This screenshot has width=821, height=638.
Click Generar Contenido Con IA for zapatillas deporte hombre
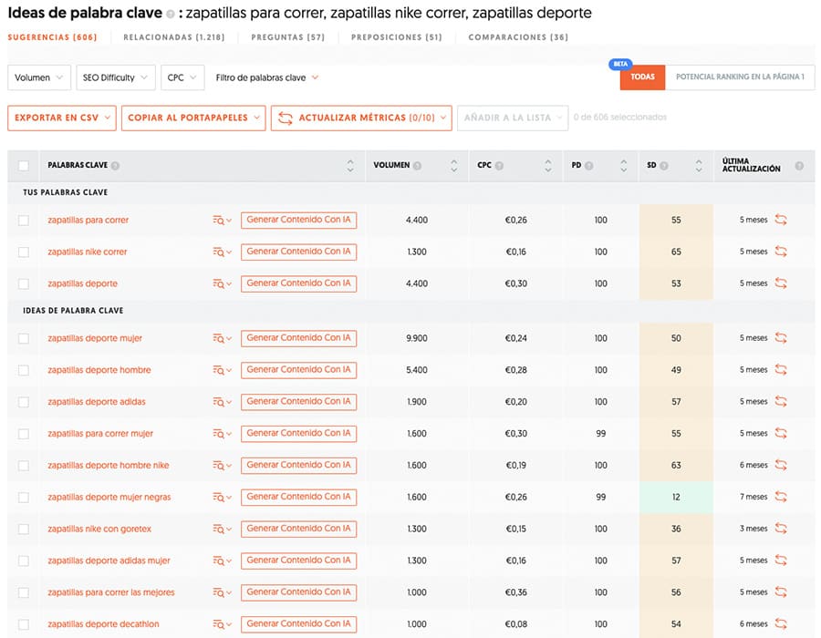tap(298, 370)
